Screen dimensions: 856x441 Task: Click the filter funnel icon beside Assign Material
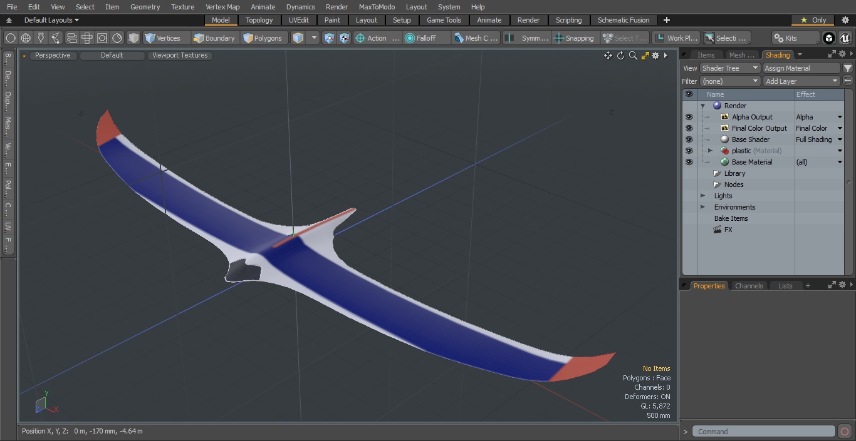[x=848, y=68]
